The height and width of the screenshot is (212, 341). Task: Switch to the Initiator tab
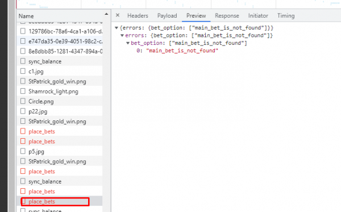(x=258, y=16)
